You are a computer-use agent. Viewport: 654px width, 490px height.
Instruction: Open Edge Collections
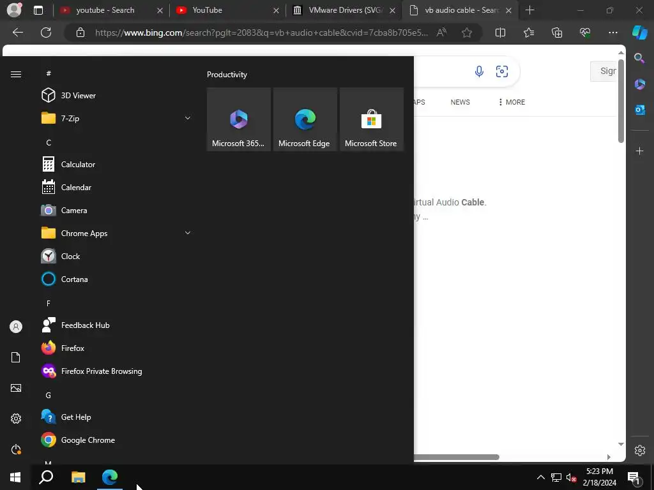tap(557, 33)
